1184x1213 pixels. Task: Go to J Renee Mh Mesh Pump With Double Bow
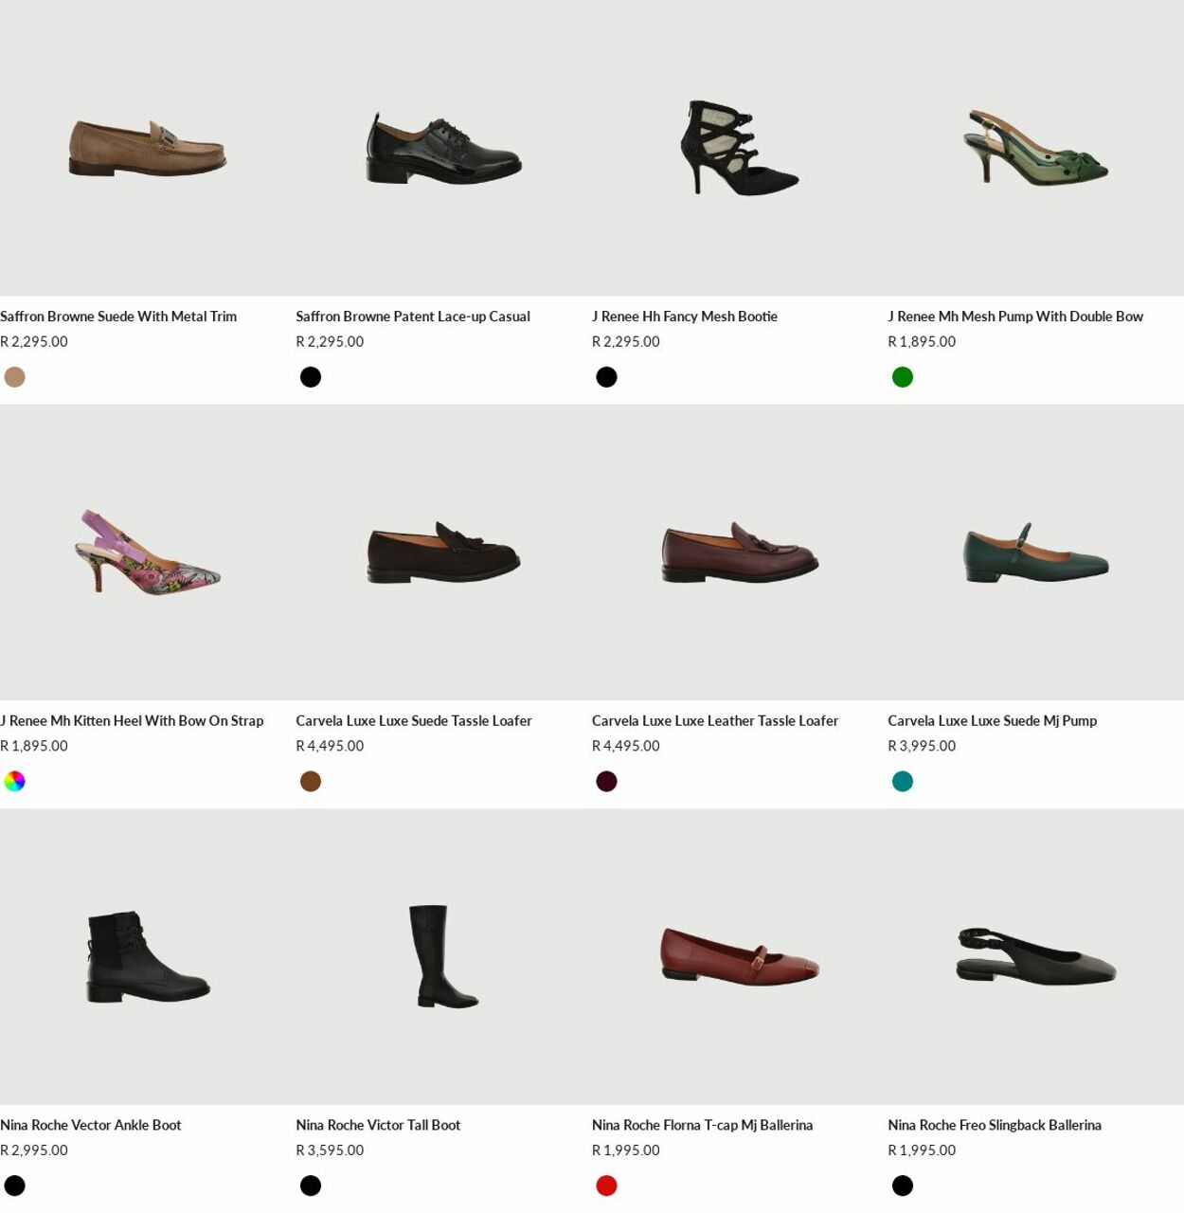click(x=1015, y=317)
